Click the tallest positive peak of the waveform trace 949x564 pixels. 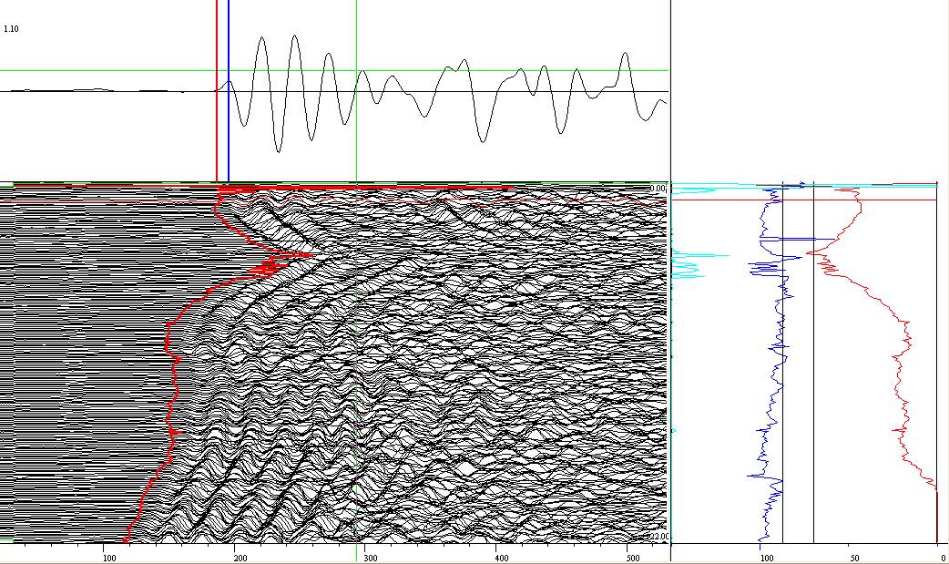pyautogui.click(x=294, y=37)
